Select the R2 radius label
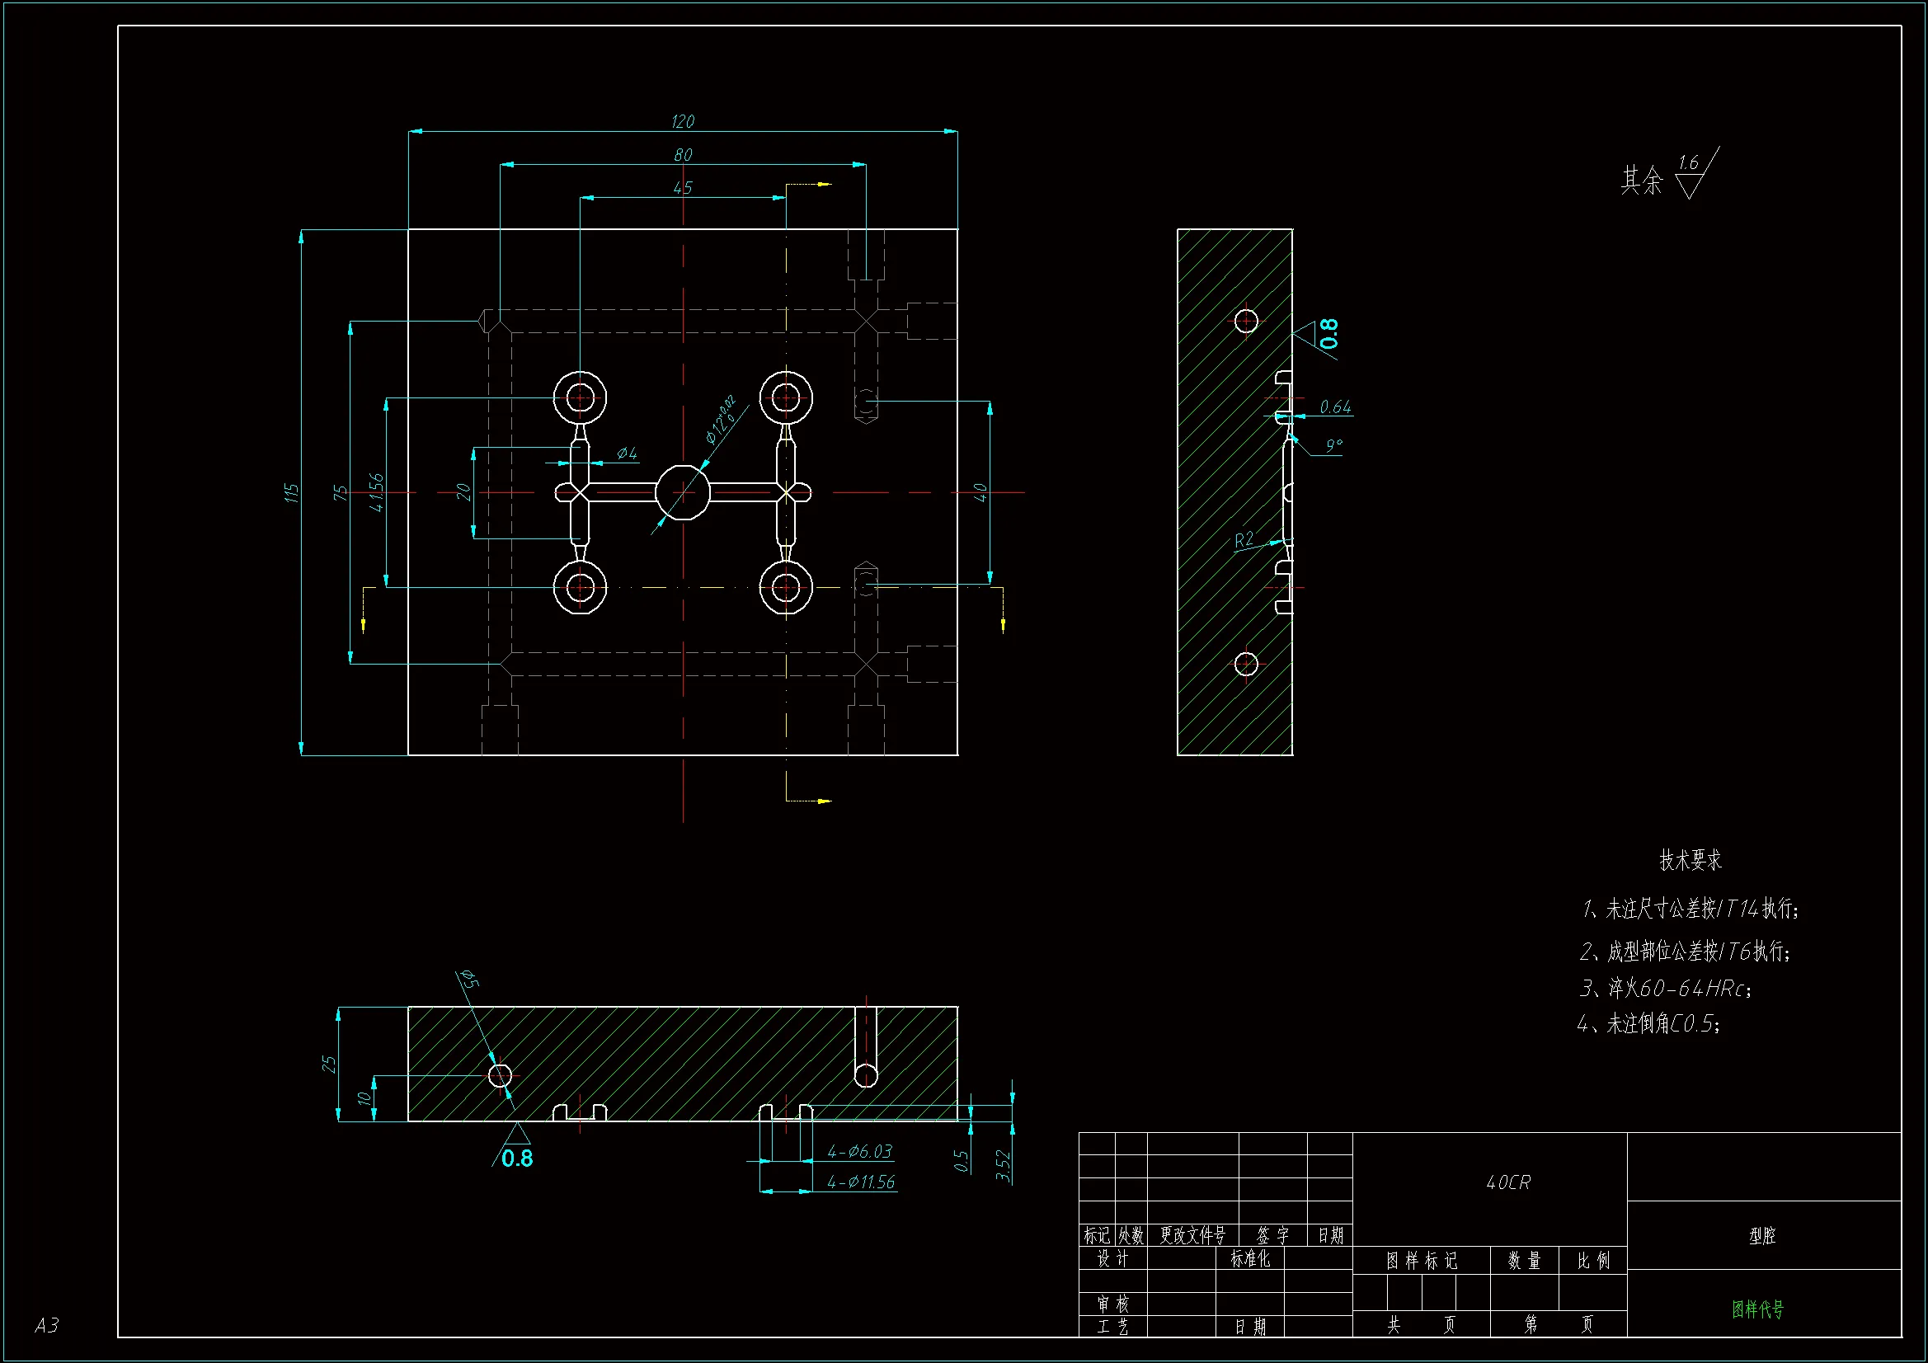Image resolution: width=1928 pixels, height=1363 pixels. pyautogui.click(x=1244, y=540)
